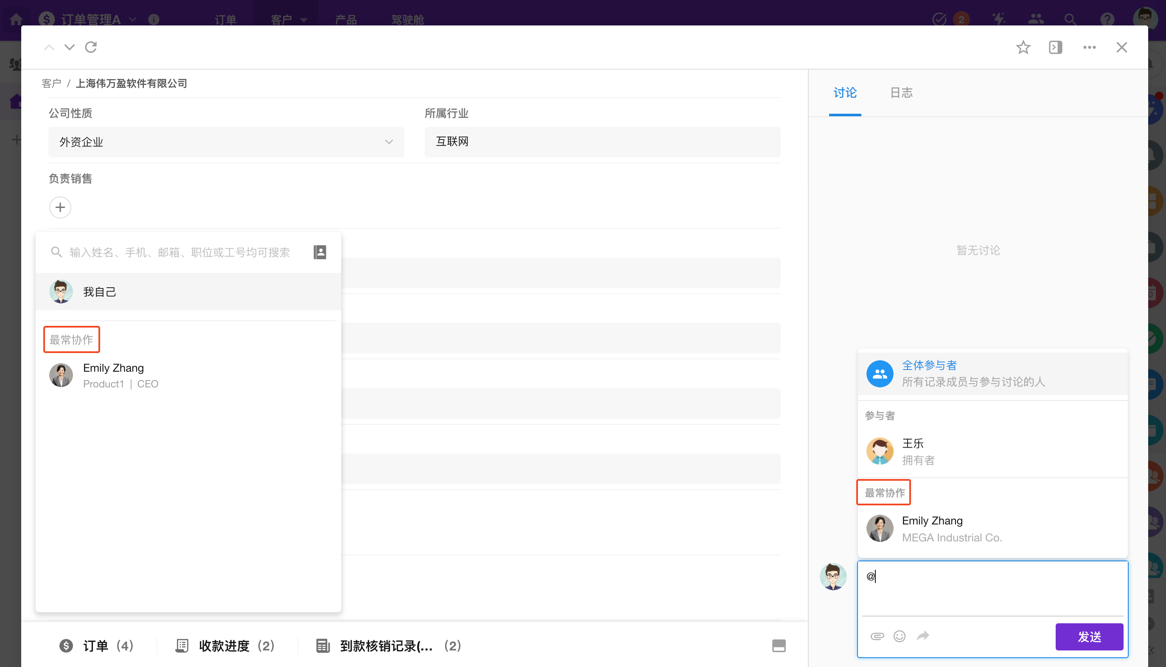
Task: Open the lightning quick action icon
Action: click(x=998, y=19)
